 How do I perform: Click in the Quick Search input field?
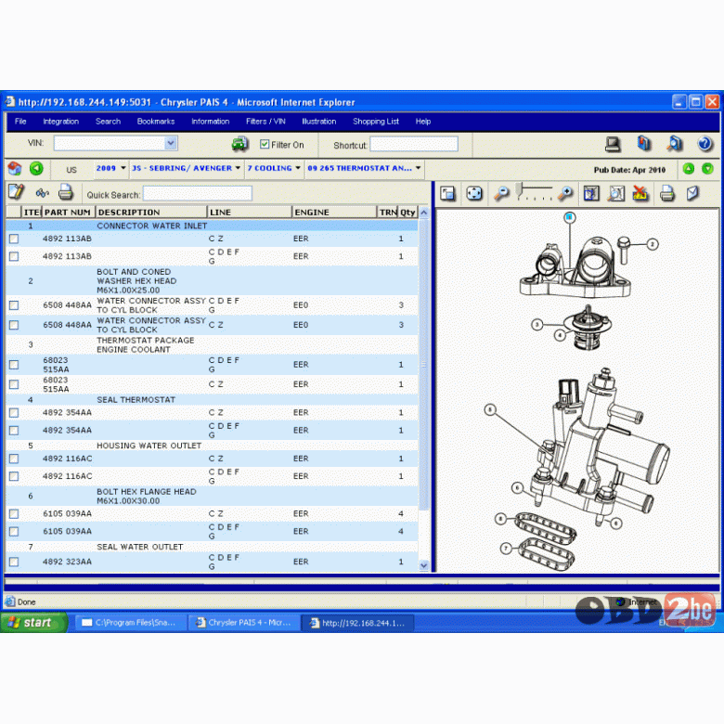(198, 194)
